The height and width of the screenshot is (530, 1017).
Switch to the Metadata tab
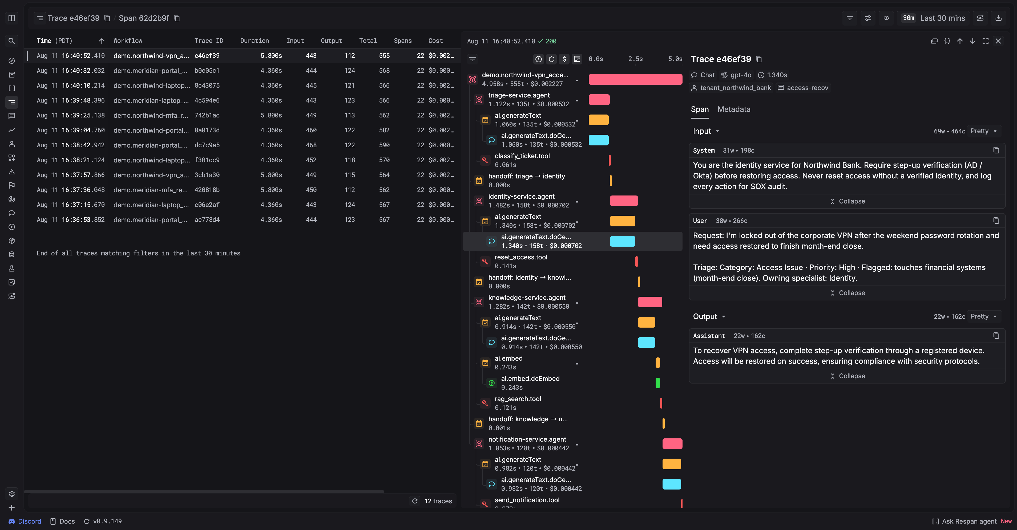(733, 109)
